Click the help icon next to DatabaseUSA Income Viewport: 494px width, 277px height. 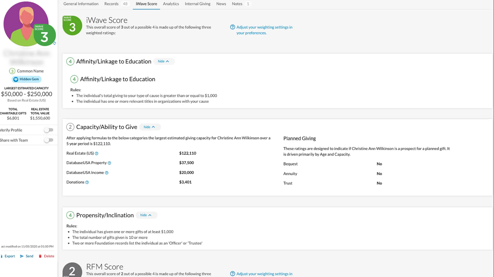[x=107, y=173]
